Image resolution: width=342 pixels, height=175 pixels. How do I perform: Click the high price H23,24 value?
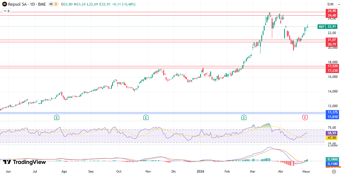coord(79,4)
